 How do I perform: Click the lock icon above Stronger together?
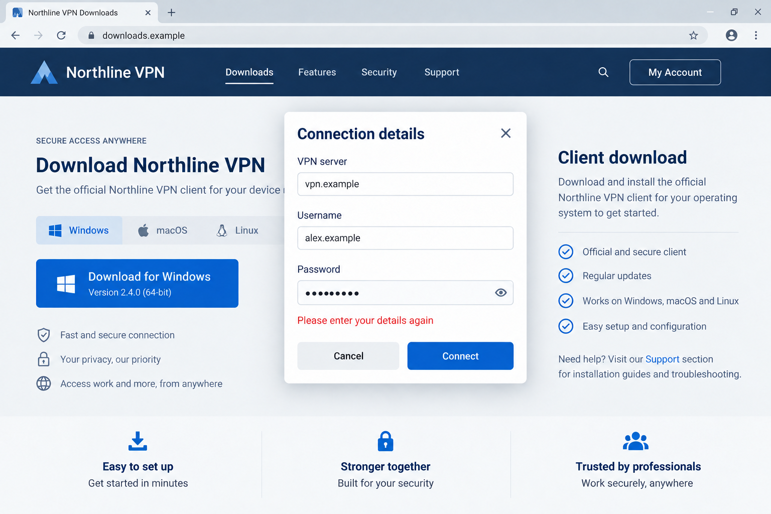(385, 441)
